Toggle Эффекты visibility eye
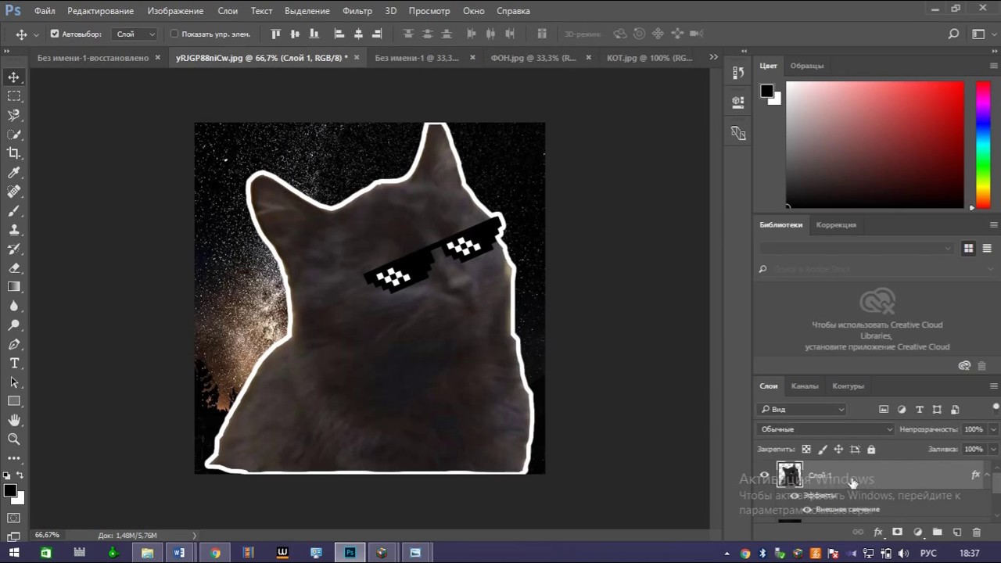The height and width of the screenshot is (563, 1001). point(795,496)
